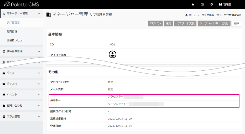This screenshot has height=134, width=245.
Task: Click the building icon beside page title
Action: [49, 15]
